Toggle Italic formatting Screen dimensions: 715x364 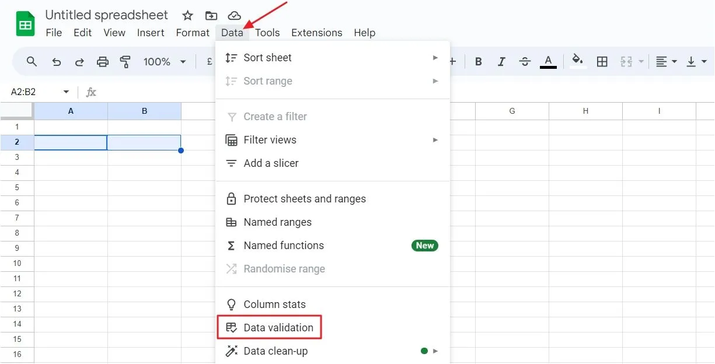[x=501, y=61]
